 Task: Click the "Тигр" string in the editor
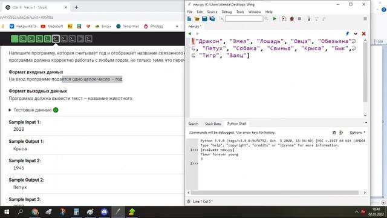coord(209,56)
